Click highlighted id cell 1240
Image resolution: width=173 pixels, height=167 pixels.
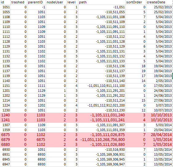[x=5, y=115]
